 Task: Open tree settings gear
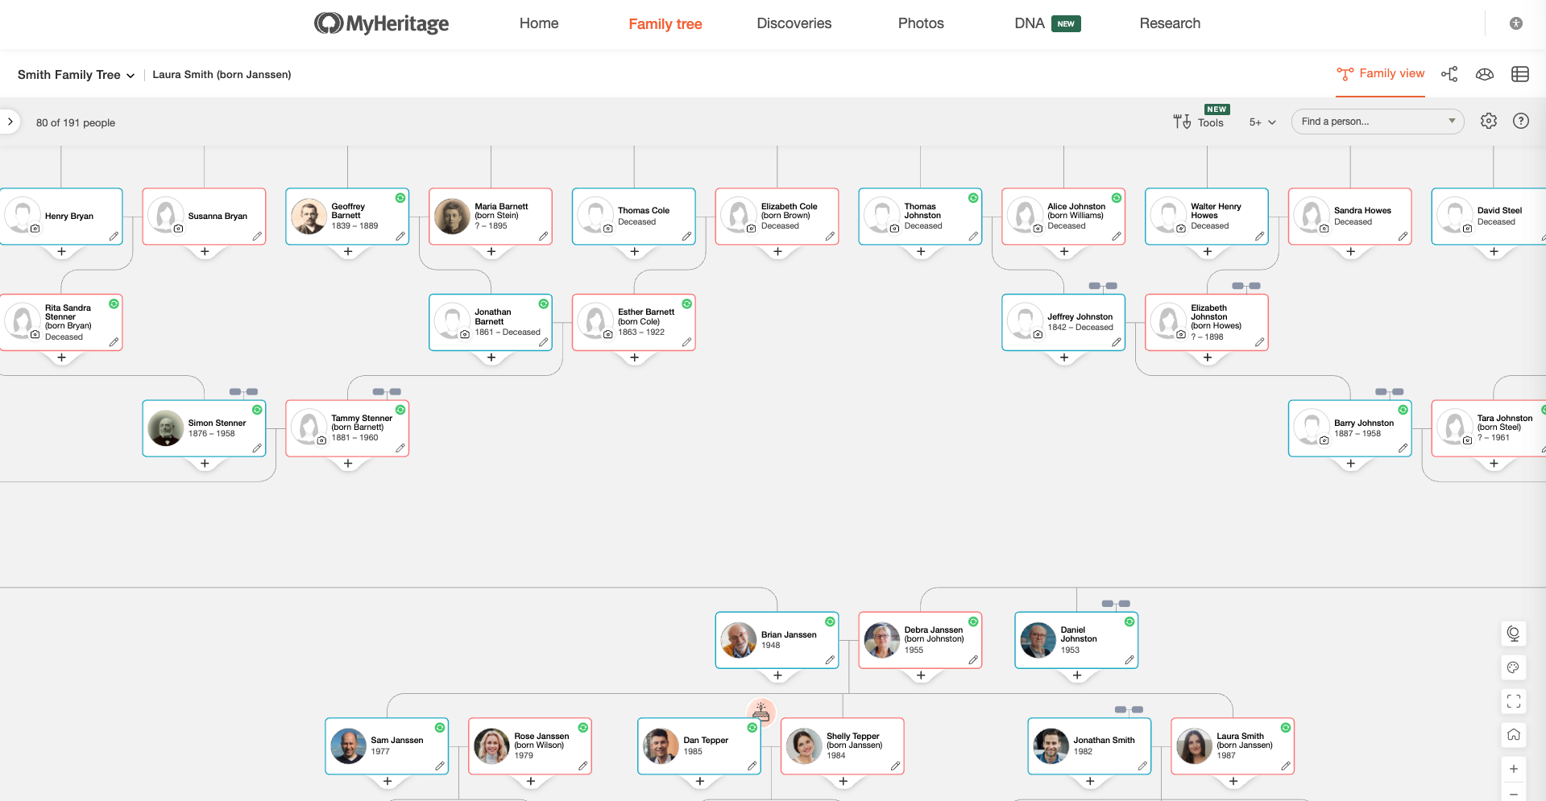pos(1489,121)
